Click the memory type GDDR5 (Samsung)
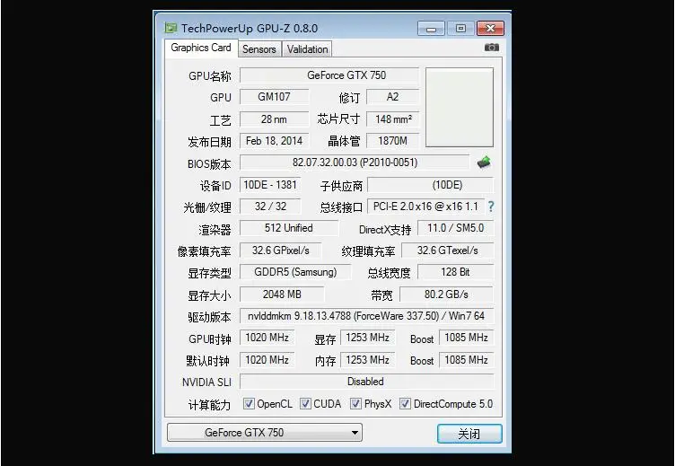The image size is (675, 466). pyautogui.click(x=295, y=272)
